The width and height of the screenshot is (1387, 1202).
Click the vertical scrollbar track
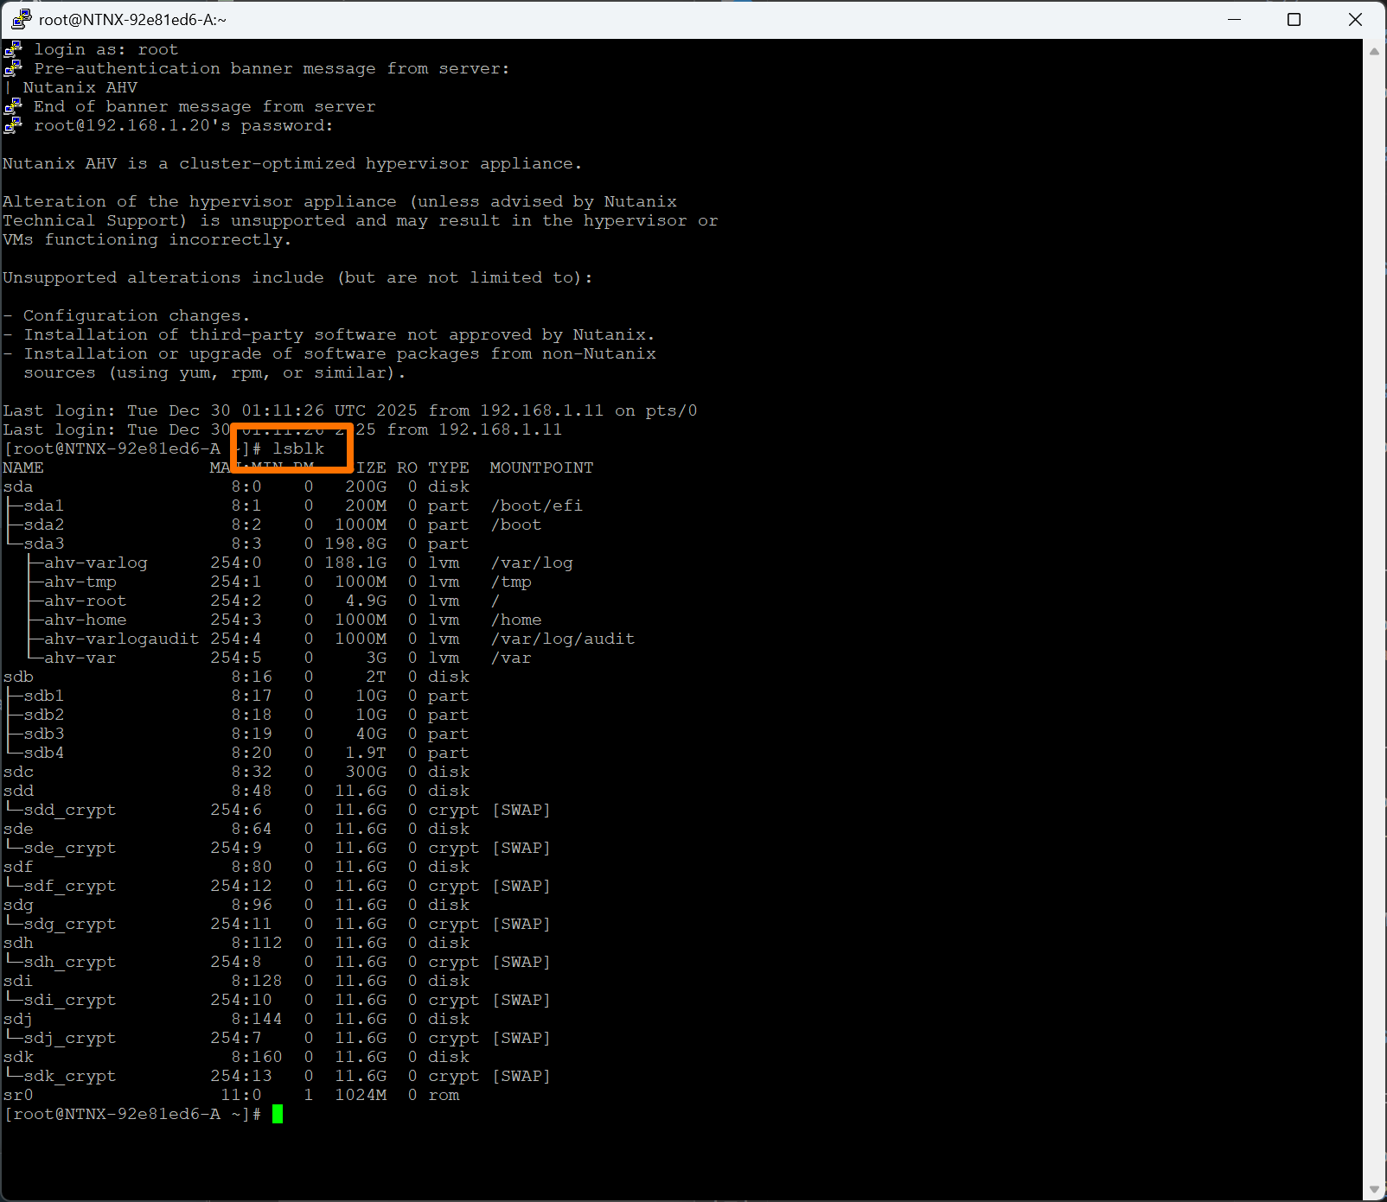tap(1374, 605)
